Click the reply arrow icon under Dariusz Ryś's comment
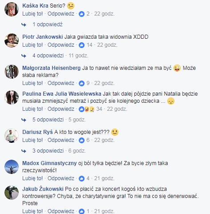The height and width of the screenshot is (214, 210). [x=24, y=151]
